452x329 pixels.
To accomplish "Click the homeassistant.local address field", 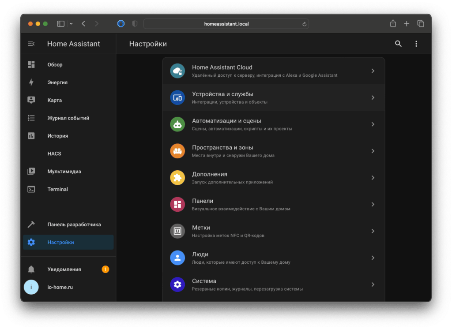I will [226, 24].
